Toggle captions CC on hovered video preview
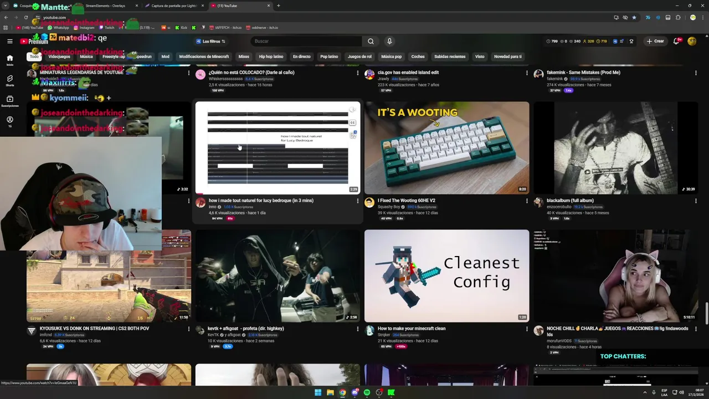The image size is (709, 399). (x=352, y=122)
